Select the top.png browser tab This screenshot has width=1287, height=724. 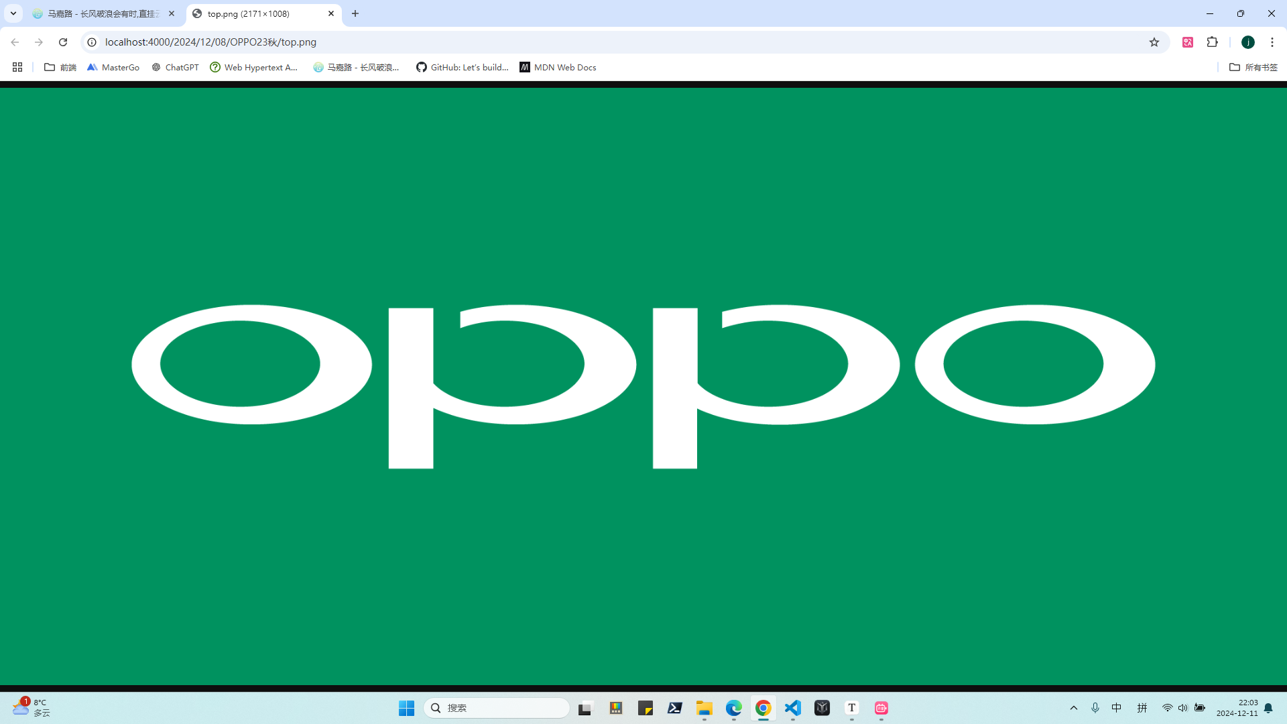click(x=263, y=13)
